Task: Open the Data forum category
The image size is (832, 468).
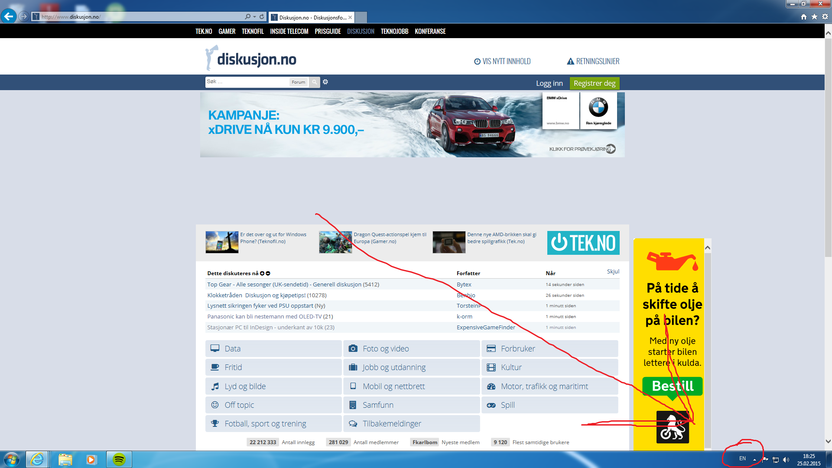Action: click(x=273, y=348)
